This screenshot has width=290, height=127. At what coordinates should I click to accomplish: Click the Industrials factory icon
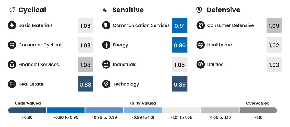106,65
